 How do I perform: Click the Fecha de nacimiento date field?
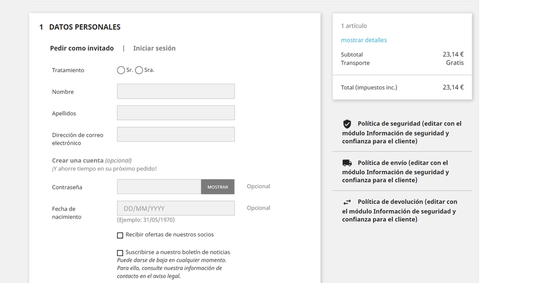176,208
